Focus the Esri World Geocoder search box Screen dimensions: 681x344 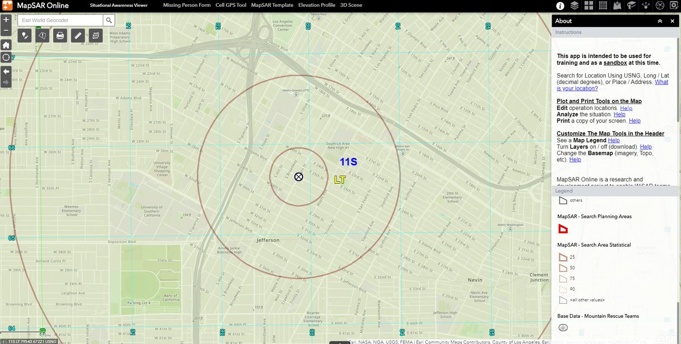coord(60,20)
